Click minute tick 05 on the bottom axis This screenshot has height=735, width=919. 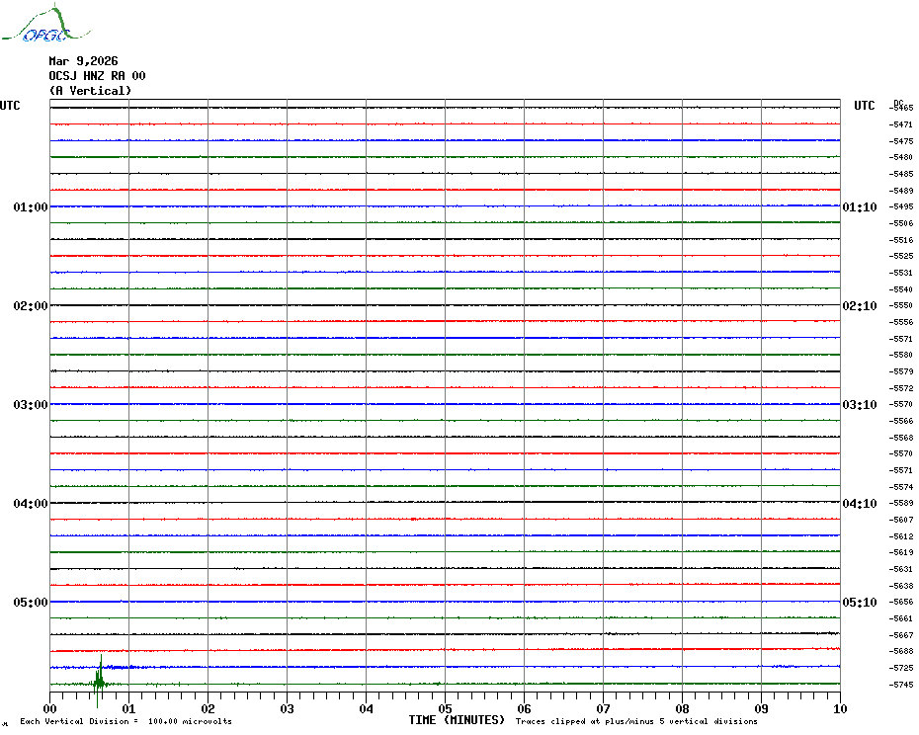pyautogui.click(x=445, y=708)
